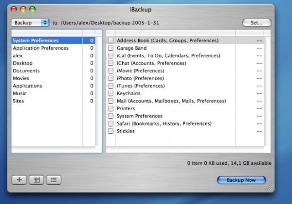The height and width of the screenshot is (204, 292).
Task: Check the iPhoto checkbox
Action: click(x=110, y=78)
